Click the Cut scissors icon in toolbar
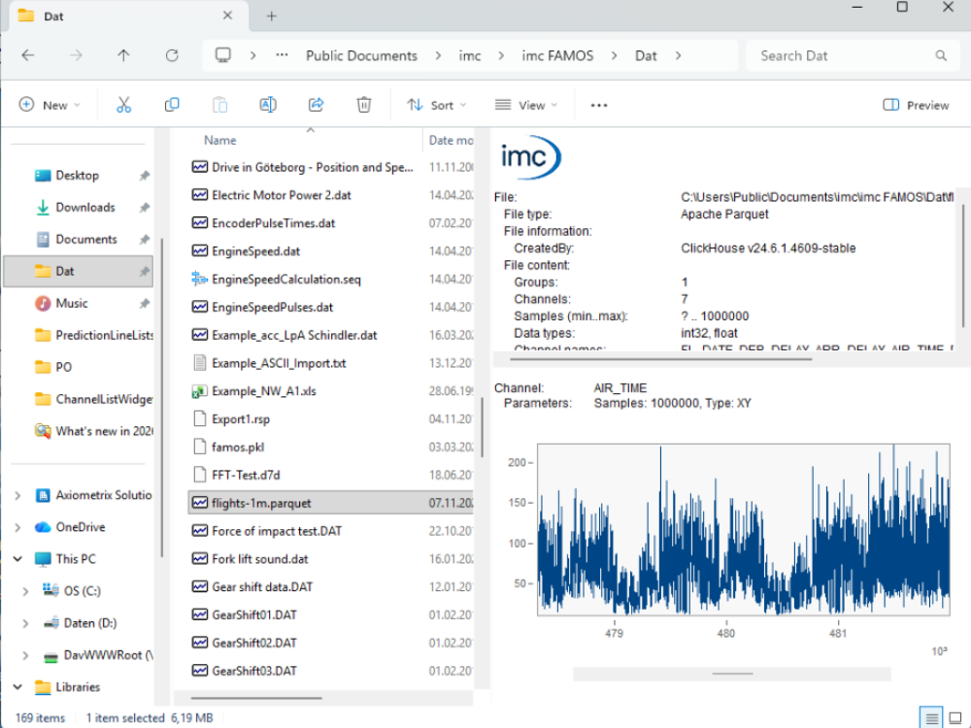 [x=123, y=105]
